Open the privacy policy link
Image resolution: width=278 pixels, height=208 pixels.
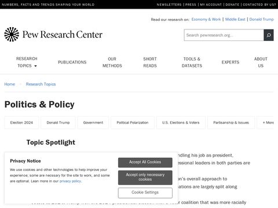70,181
